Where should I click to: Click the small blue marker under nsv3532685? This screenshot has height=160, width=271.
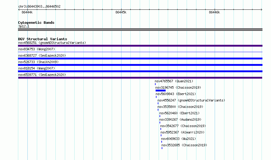pyautogui.click(x=162, y=148)
